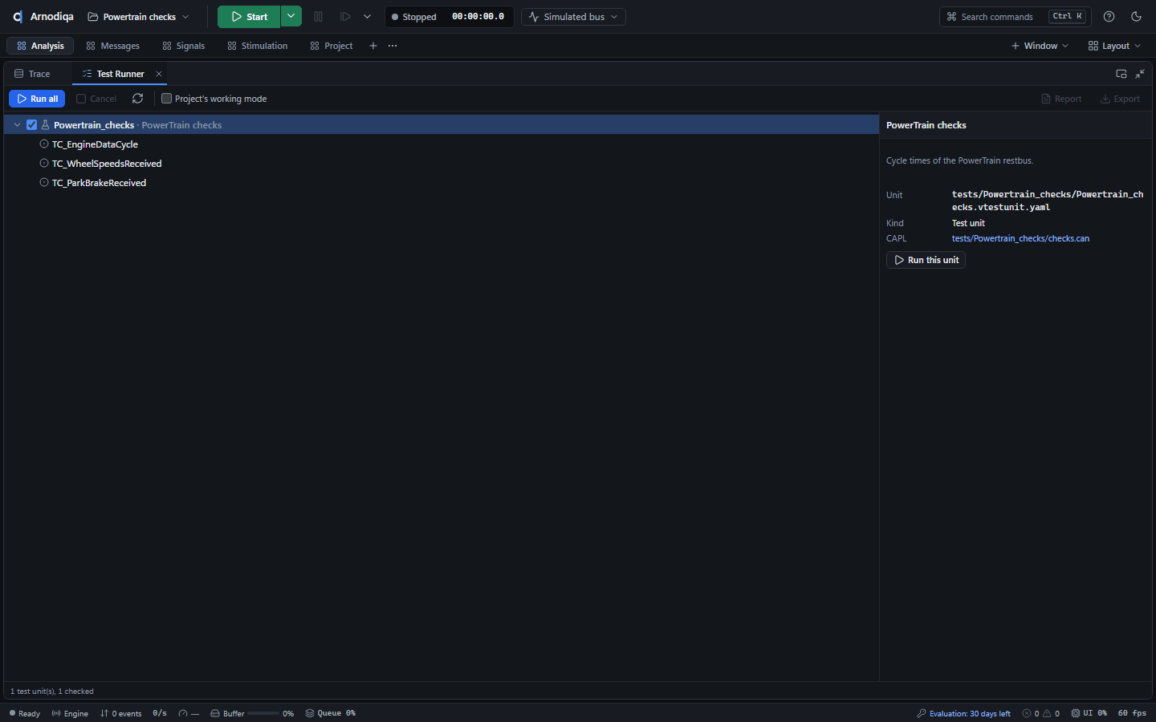Switch to the Messages workspace tab

coord(112,46)
